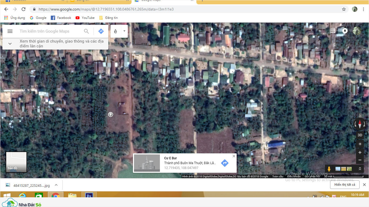Click the 'Cư E Bur' place title
The image size is (369, 207).
point(170,158)
